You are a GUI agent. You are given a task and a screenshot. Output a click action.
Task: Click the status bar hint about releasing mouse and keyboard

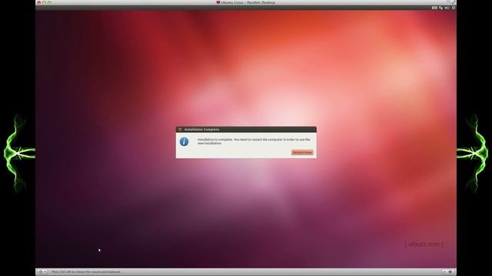coord(86,272)
